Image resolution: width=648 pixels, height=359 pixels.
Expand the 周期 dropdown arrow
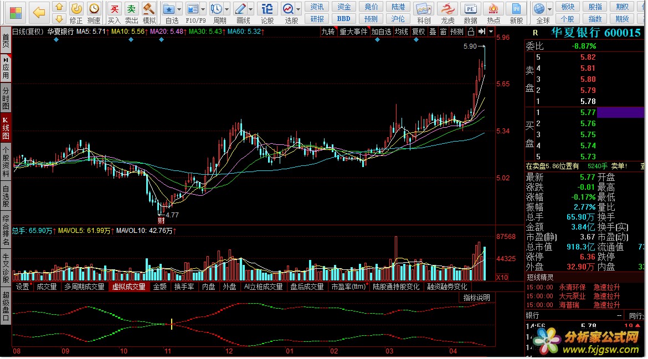[x=227, y=9]
